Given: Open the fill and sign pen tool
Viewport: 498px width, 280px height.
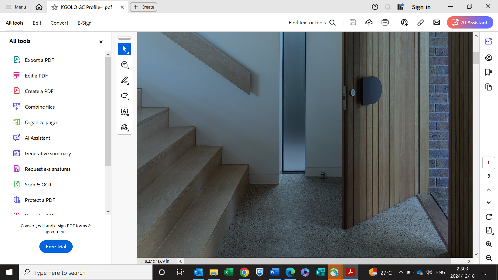Looking at the screenshot, I should pos(125,127).
